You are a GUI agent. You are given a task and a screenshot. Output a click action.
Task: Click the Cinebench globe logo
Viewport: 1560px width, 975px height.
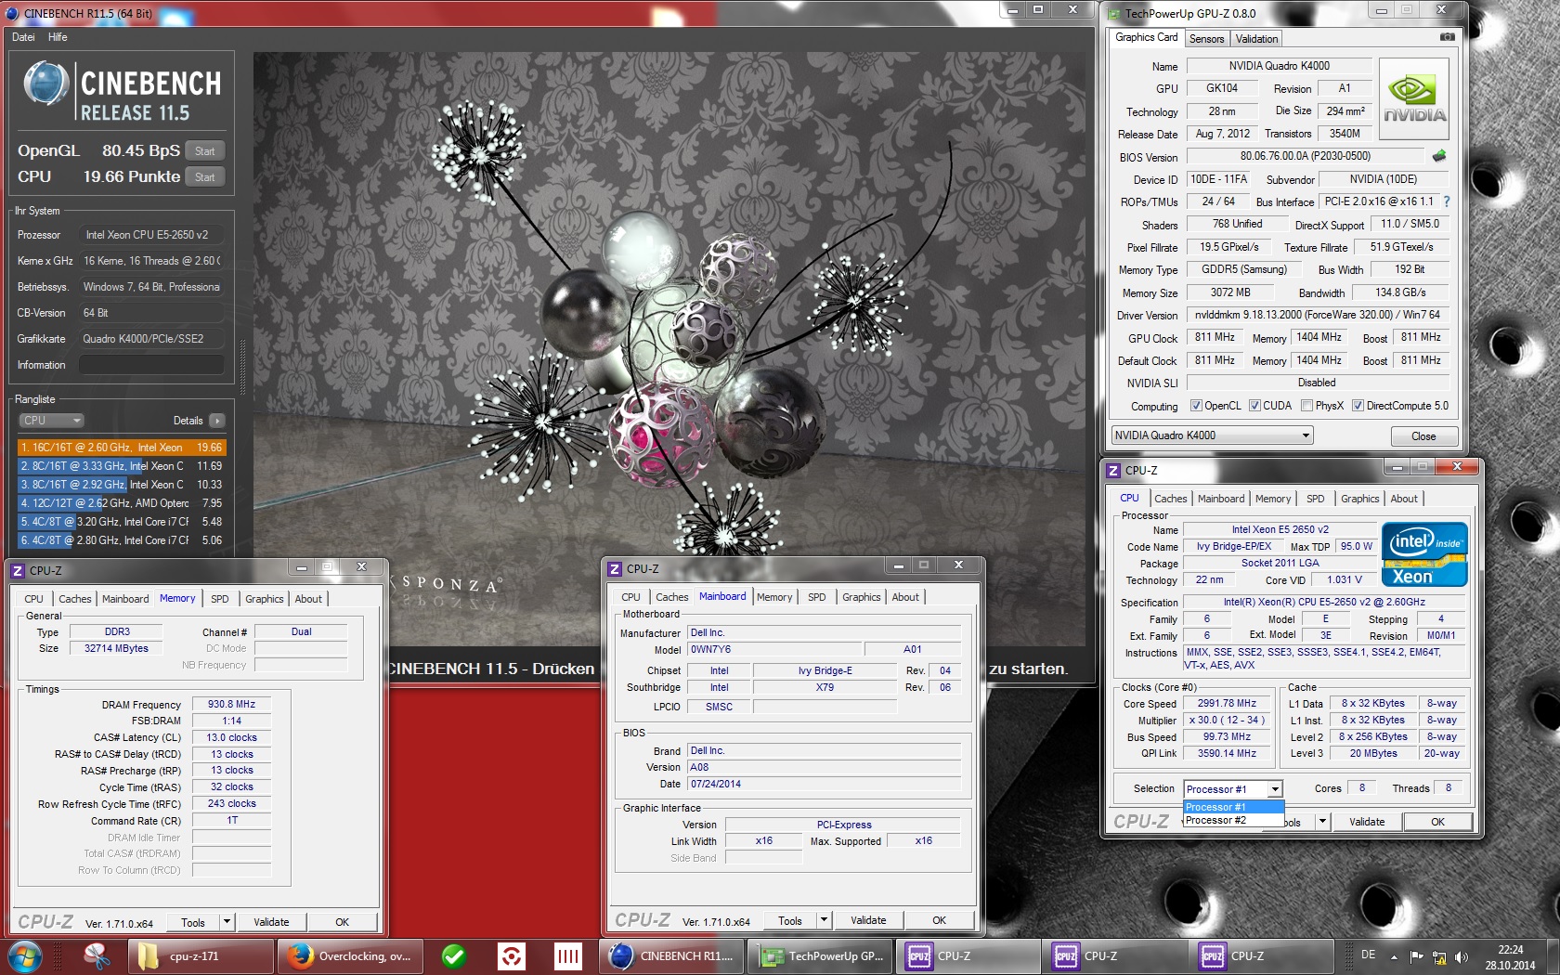[x=45, y=84]
